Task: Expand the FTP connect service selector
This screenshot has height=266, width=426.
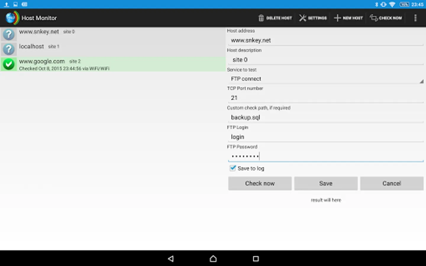Action: click(325, 79)
